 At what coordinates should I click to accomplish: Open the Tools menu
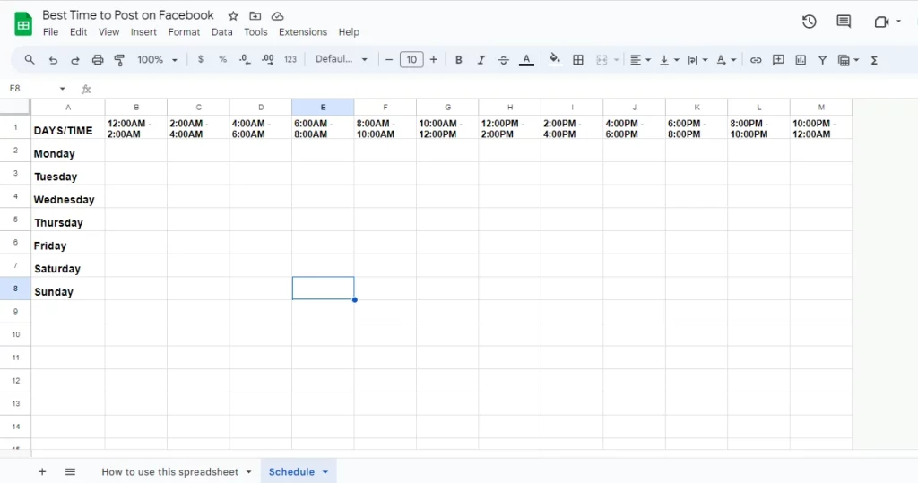coord(255,32)
